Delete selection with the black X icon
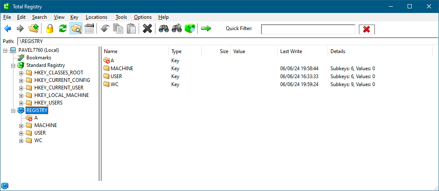439x191 pixels. (147, 28)
